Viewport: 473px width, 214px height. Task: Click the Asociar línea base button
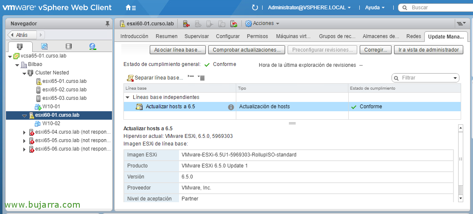[x=178, y=50]
